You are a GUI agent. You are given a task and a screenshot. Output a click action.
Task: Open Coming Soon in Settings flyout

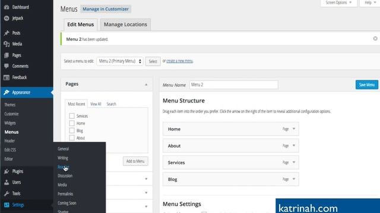[x=67, y=203]
